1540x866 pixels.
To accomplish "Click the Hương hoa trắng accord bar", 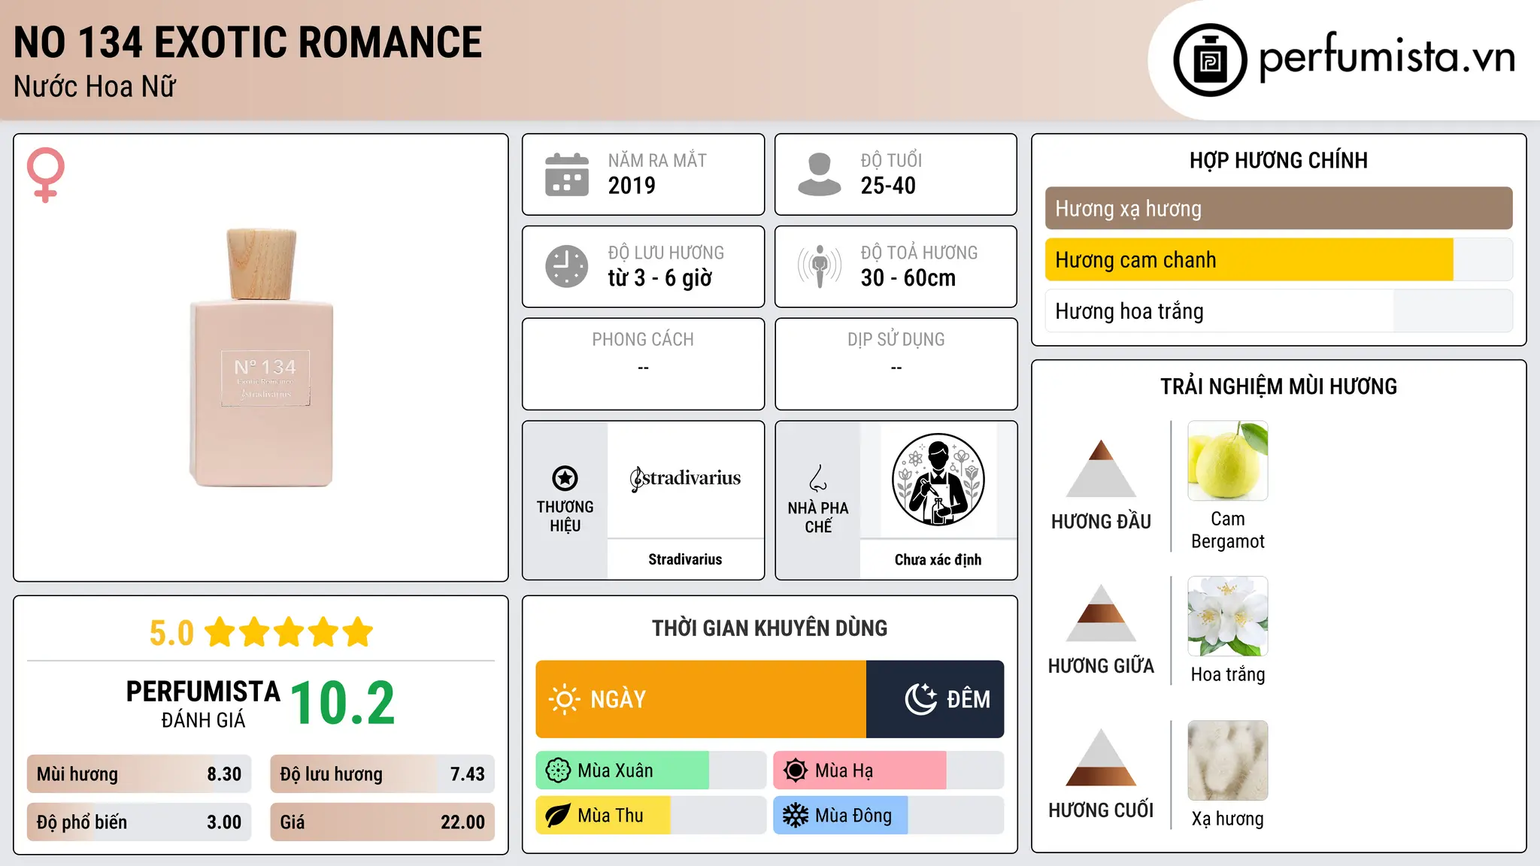I will pyautogui.click(x=1278, y=310).
